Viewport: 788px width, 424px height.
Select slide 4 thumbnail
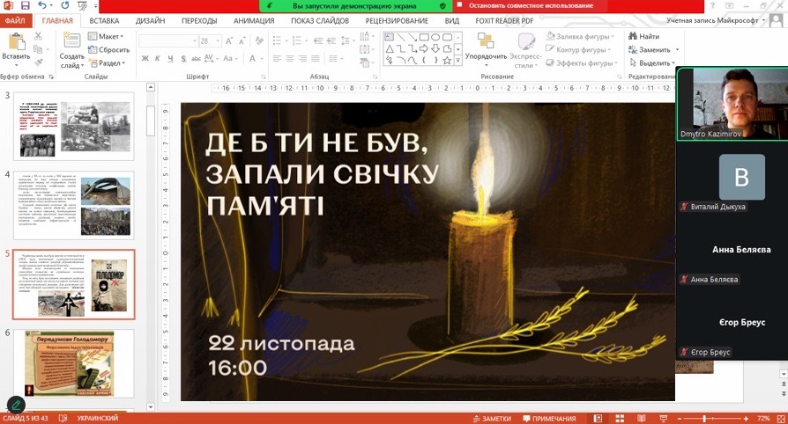pos(73,202)
